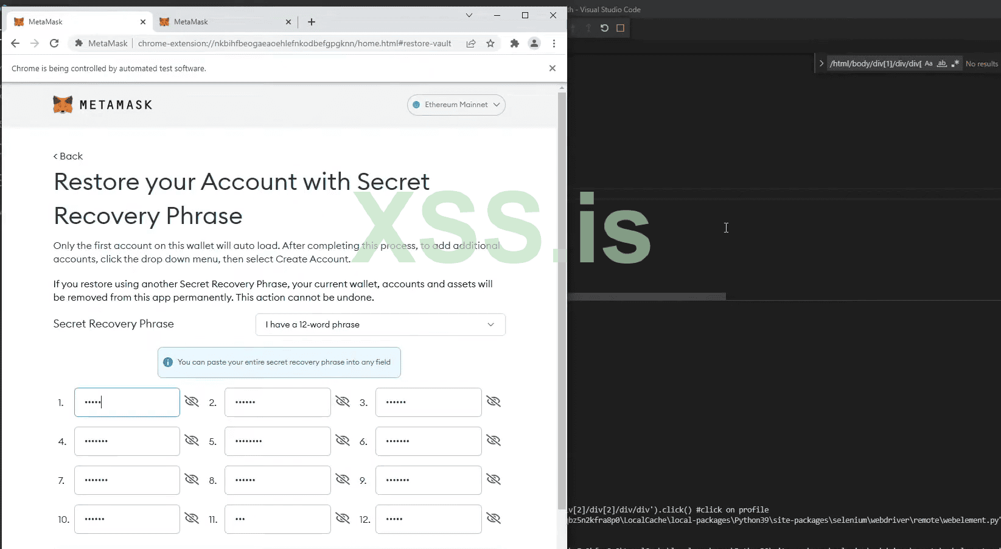Toggle visibility for phrase word 5
Image resolution: width=1001 pixels, height=549 pixels.
343,441
